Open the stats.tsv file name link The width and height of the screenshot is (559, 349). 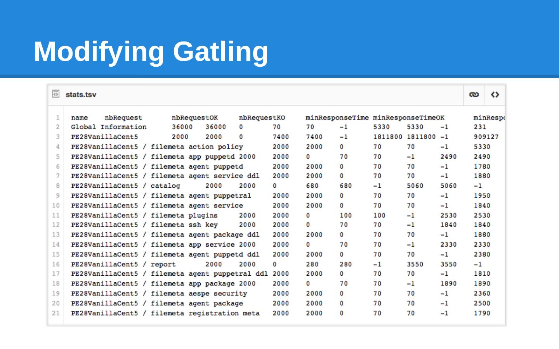tap(81, 95)
